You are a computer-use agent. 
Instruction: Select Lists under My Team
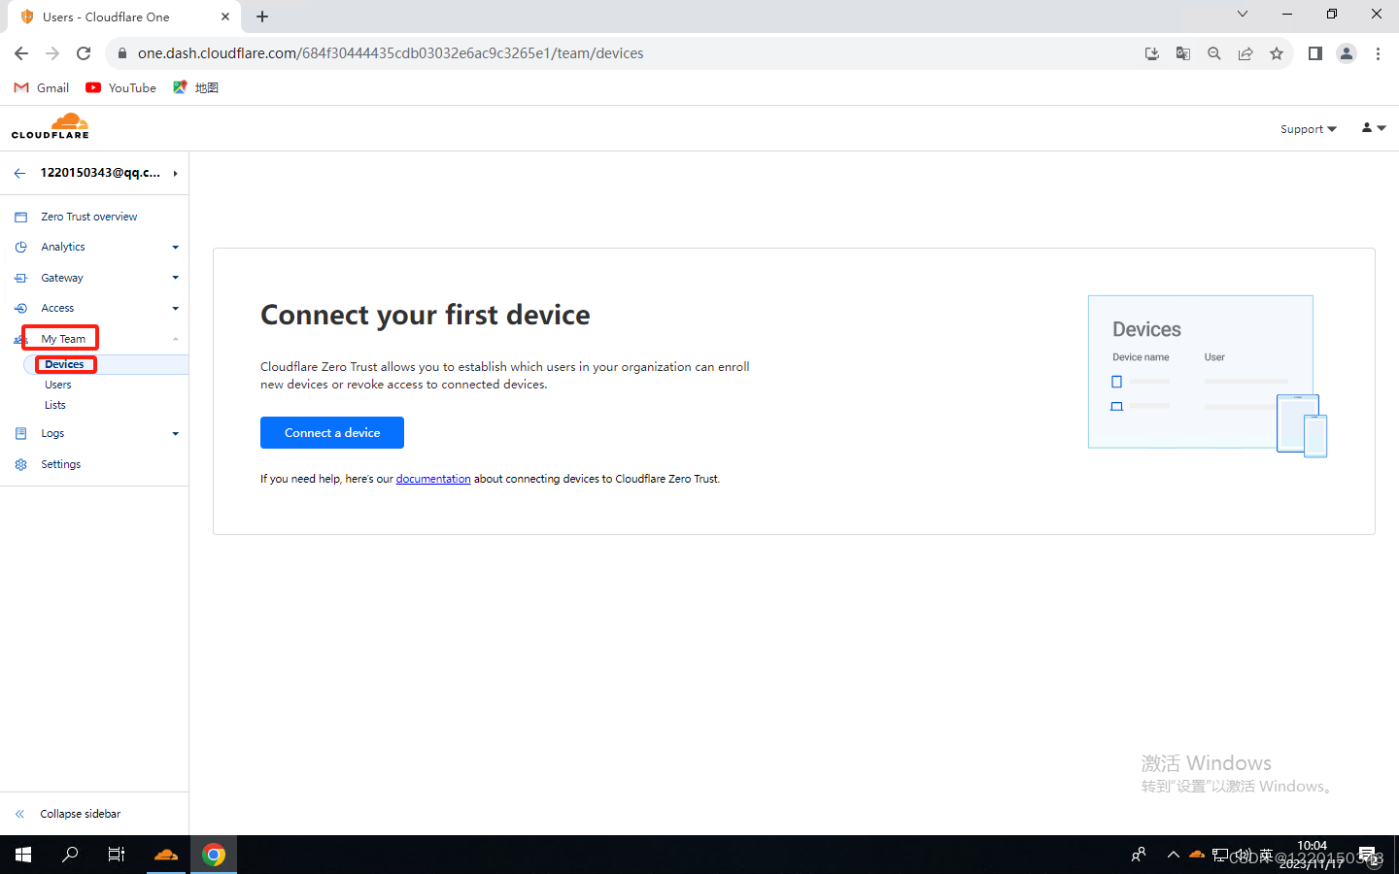tap(55, 405)
